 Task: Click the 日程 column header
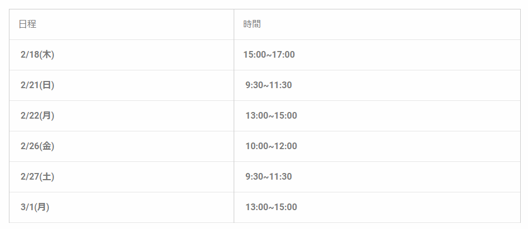click(x=27, y=24)
